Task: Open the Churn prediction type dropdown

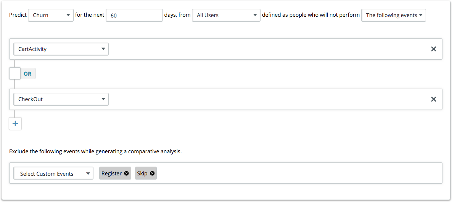Action: (x=51, y=15)
